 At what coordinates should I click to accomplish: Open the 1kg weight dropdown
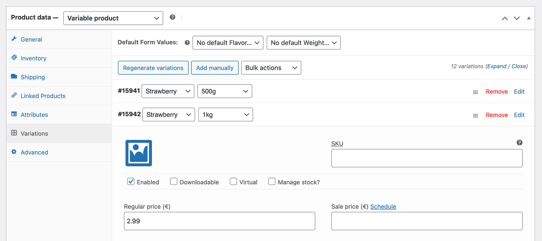[x=225, y=115]
